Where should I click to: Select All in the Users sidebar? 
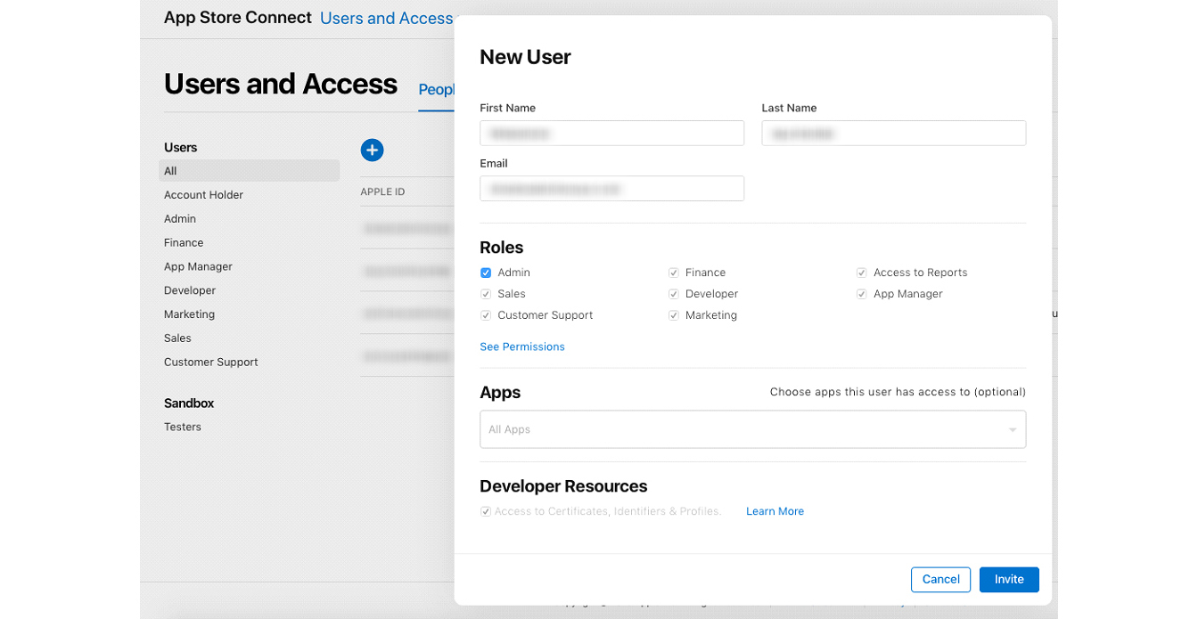(x=249, y=171)
